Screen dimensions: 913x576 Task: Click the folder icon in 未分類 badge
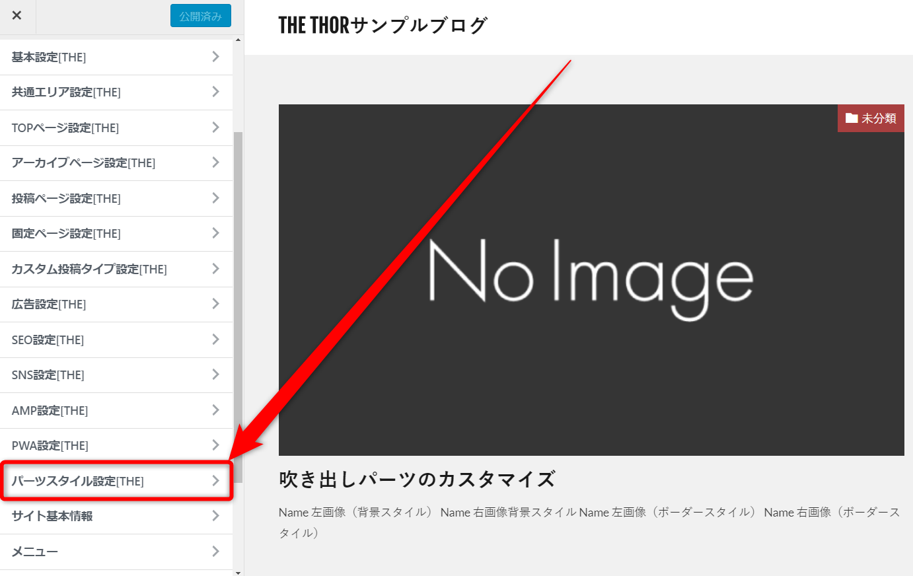point(852,118)
